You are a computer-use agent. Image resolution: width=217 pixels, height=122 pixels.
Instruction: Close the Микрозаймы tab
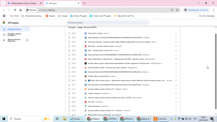[x=41, y=3]
